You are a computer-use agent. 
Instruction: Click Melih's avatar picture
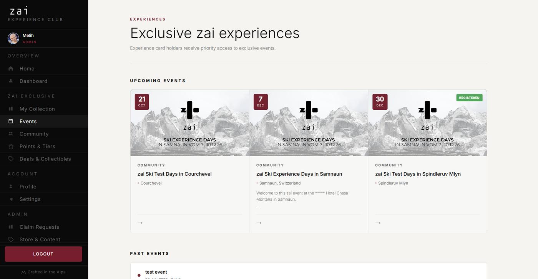click(13, 38)
